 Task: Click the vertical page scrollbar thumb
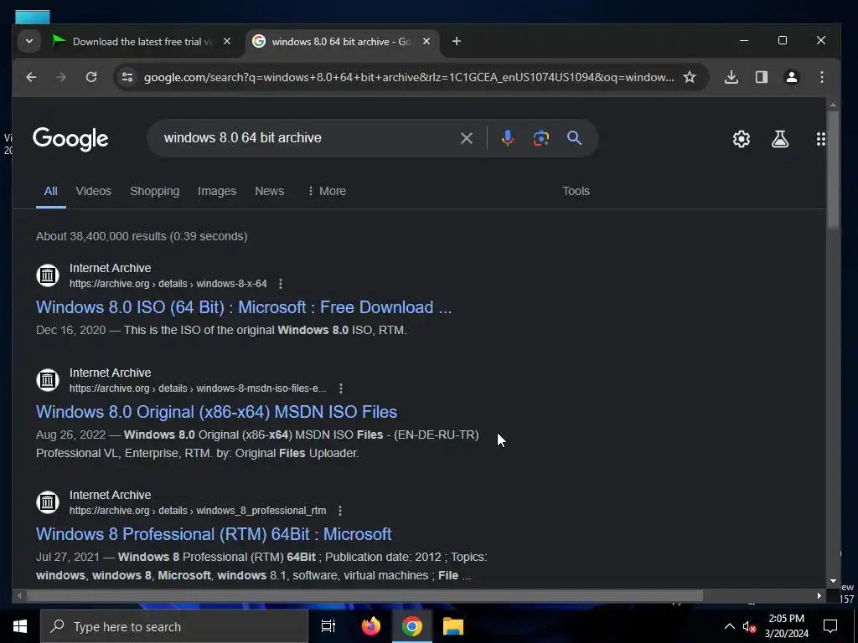833,169
